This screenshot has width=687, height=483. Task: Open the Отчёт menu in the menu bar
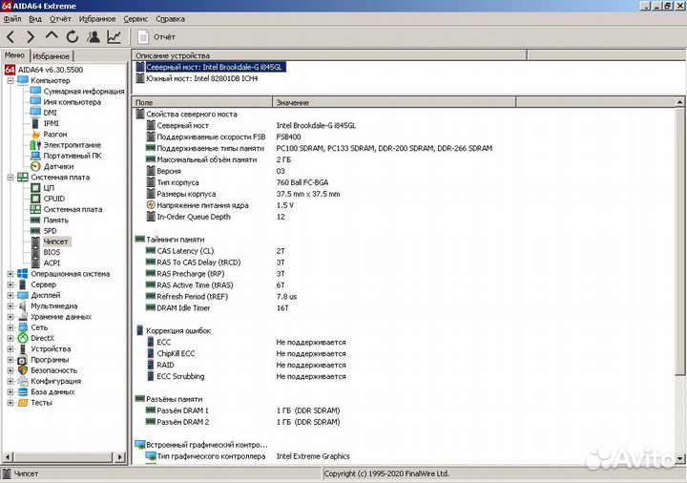point(60,19)
